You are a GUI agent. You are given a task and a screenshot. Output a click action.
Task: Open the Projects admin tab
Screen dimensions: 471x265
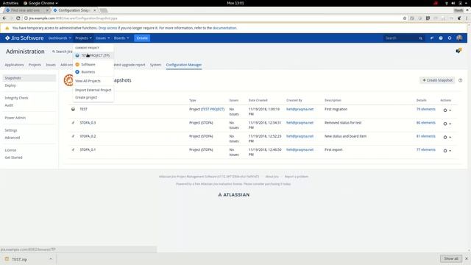35,65
